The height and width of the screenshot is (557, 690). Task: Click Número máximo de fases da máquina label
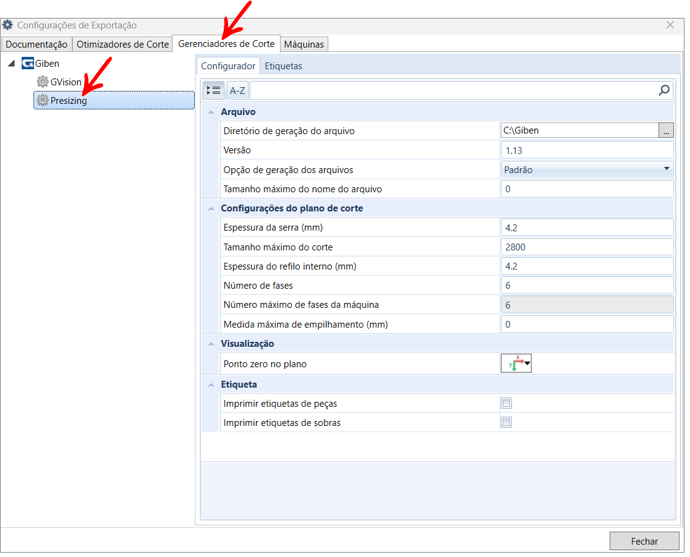pos(301,305)
